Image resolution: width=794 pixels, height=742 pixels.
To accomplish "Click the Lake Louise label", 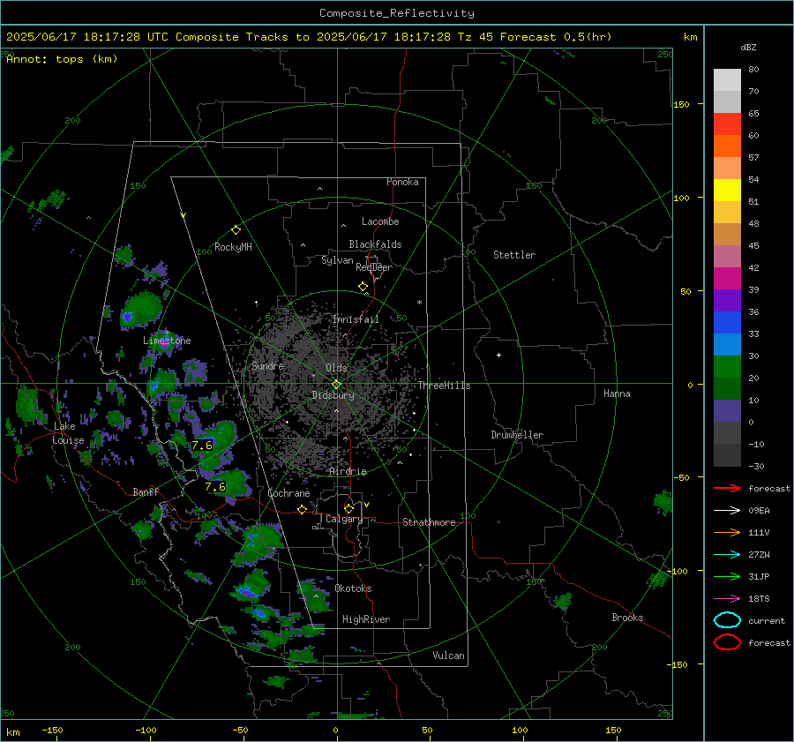I will [68, 433].
